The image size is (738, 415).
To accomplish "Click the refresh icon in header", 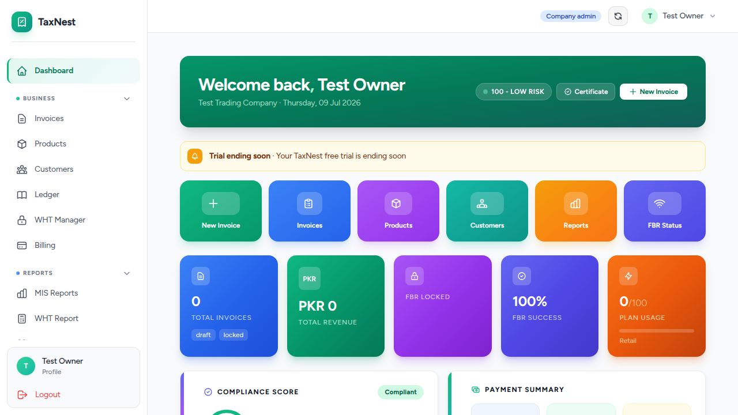I will [x=618, y=16].
